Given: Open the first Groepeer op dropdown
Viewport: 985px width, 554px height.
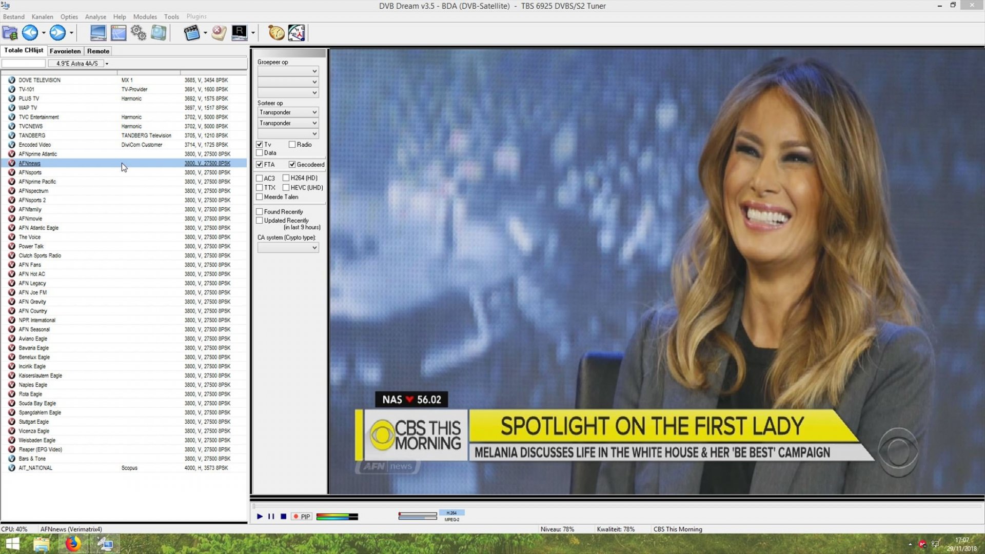Looking at the screenshot, I should coord(288,71).
